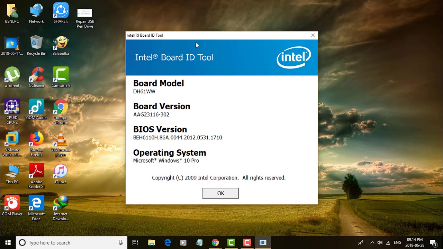
Task: Open the BSNLPC desktop folder
Action: [12, 14]
